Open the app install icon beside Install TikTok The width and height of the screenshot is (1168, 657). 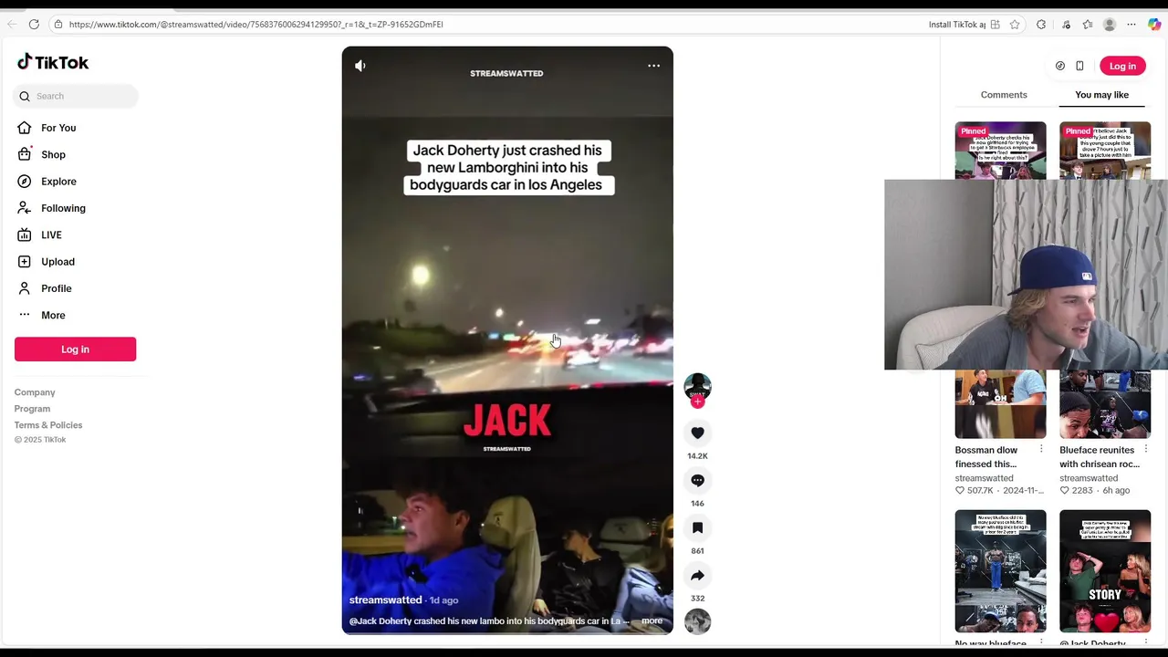tap(996, 25)
